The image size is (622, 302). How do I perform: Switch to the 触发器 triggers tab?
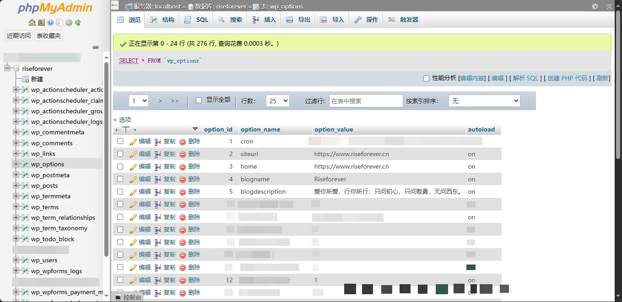[403, 20]
